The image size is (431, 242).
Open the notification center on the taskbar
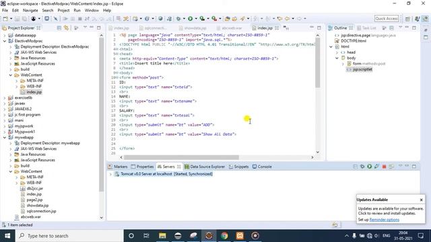(x=420, y=236)
